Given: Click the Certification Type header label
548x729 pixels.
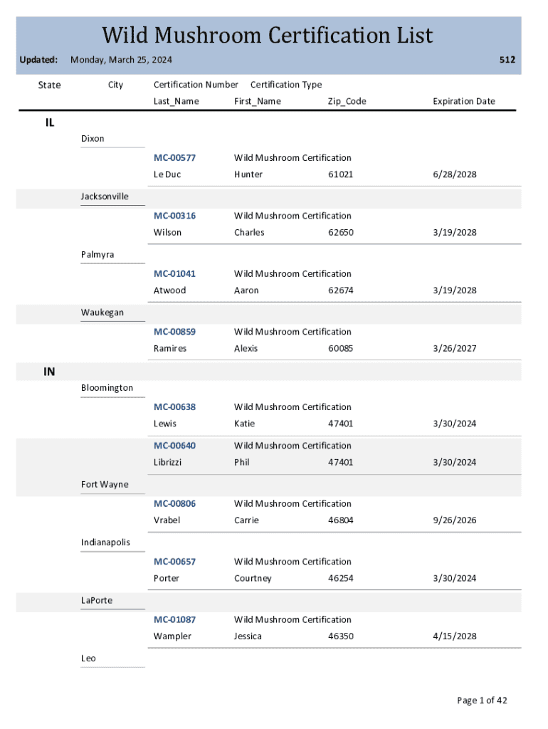Looking at the screenshot, I should 286,85.
